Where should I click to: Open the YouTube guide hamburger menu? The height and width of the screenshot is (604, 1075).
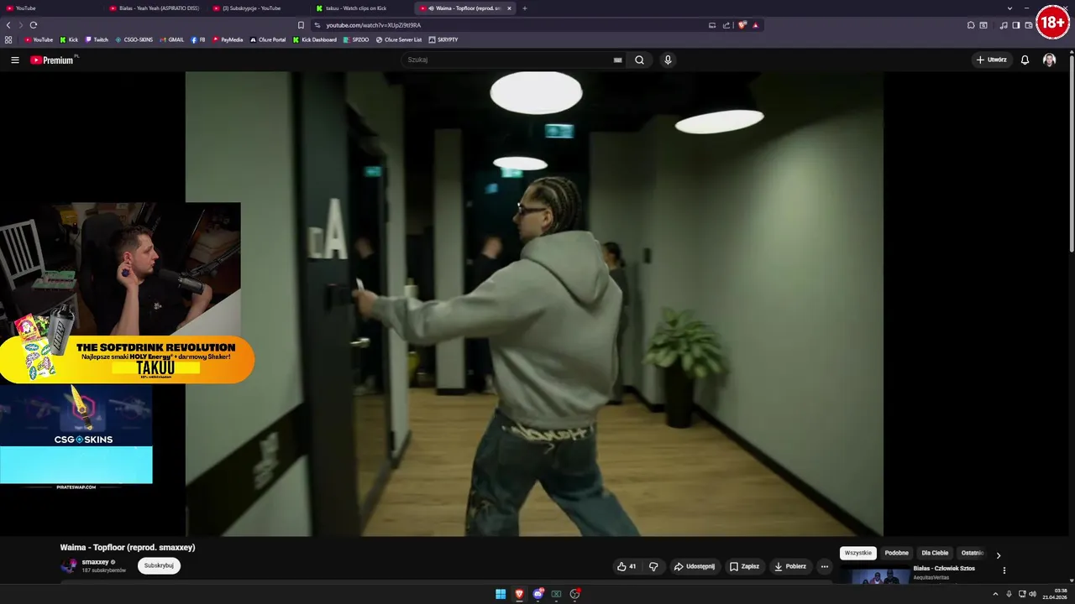[15, 60]
